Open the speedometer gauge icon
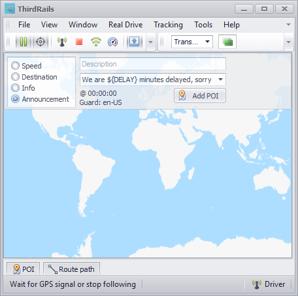This screenshot has width=298, height=296. [113, 42]
